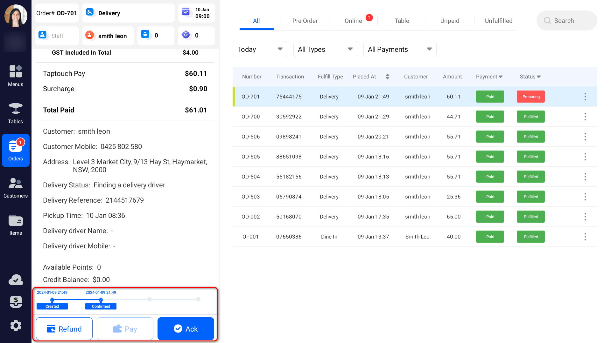Click order number OD-506
The image size is (611, 343).
coord(250,137)
